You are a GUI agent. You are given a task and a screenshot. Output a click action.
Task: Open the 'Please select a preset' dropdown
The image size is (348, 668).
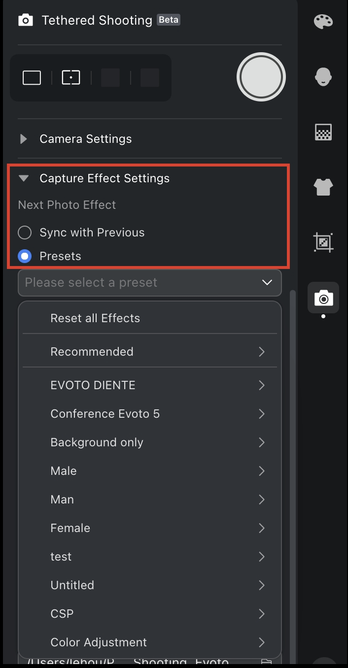pos(150,283)
